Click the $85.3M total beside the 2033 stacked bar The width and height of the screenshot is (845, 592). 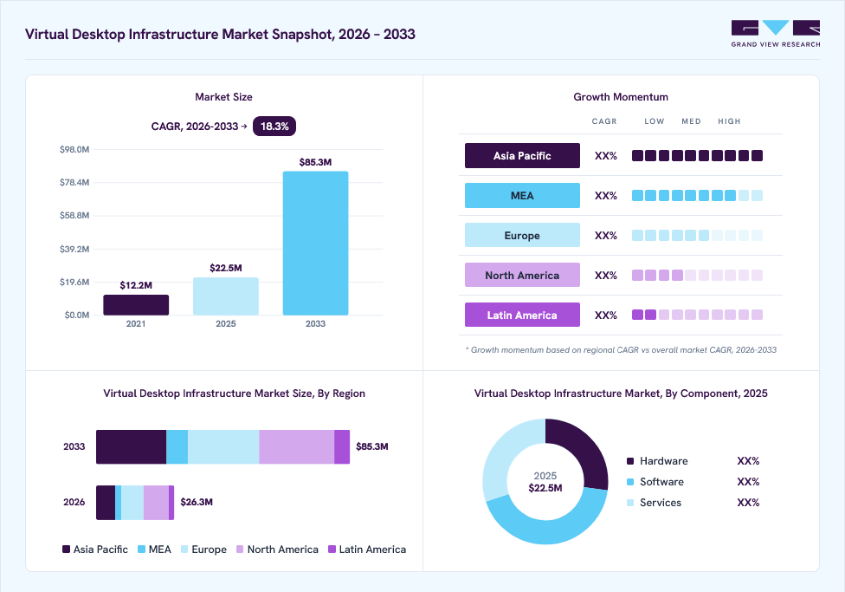371,446
